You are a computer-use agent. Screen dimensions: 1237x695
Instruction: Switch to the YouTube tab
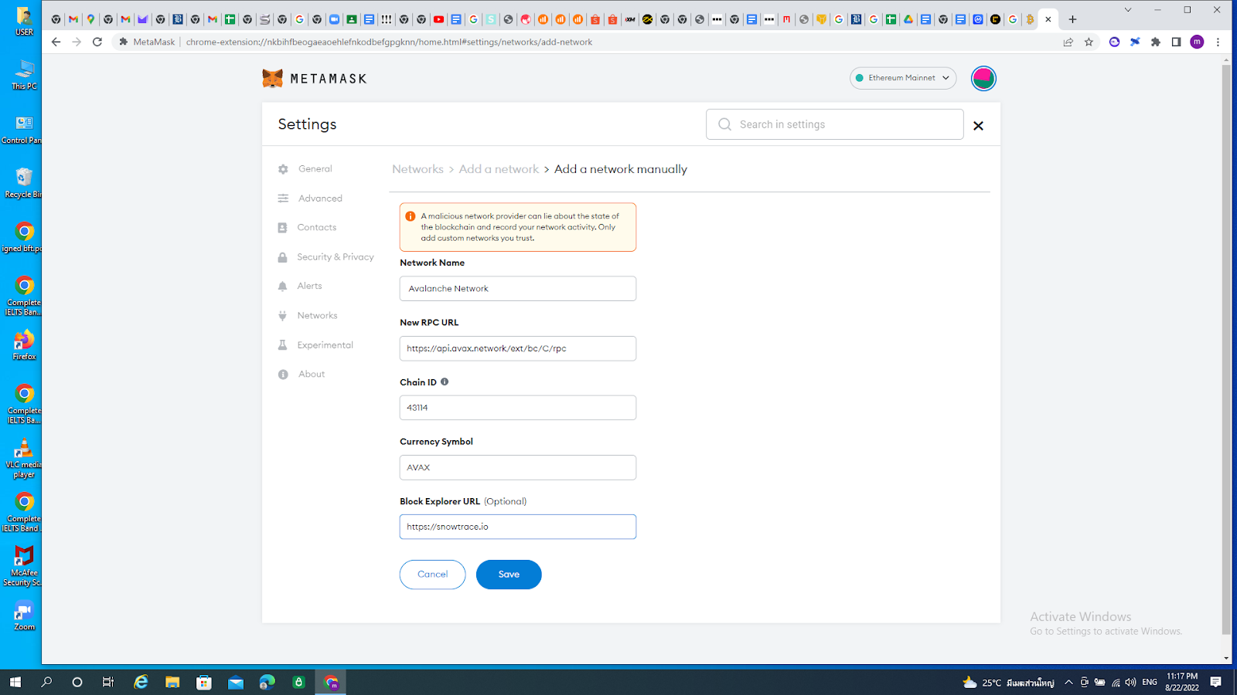pos(438,19)
